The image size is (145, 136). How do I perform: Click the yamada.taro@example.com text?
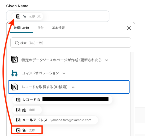click(71, 120)
